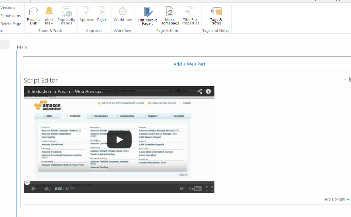The width and height of the screenshot is (351, 217).
Task: Open Title Bar Properties
Action: click(190, 15)
